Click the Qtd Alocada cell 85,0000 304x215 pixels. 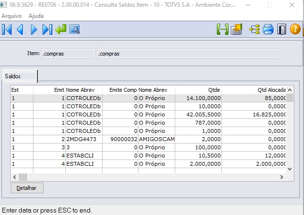254,98
